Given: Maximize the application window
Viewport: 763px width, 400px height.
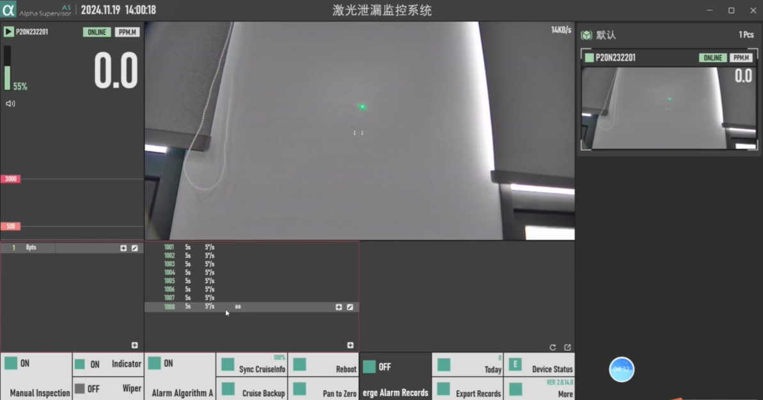Looking at the screenshot, I should pyautogui.click(x=732, y=10).
